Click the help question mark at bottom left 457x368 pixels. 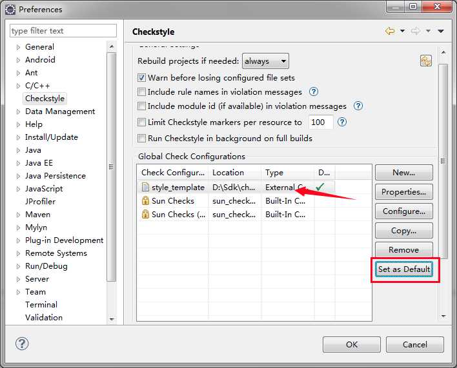point(22,344)
